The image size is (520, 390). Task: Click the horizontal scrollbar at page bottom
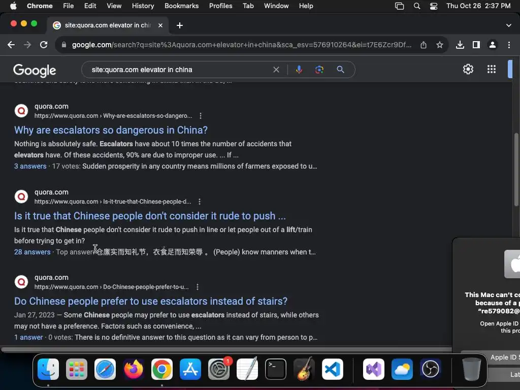(226, 349)
